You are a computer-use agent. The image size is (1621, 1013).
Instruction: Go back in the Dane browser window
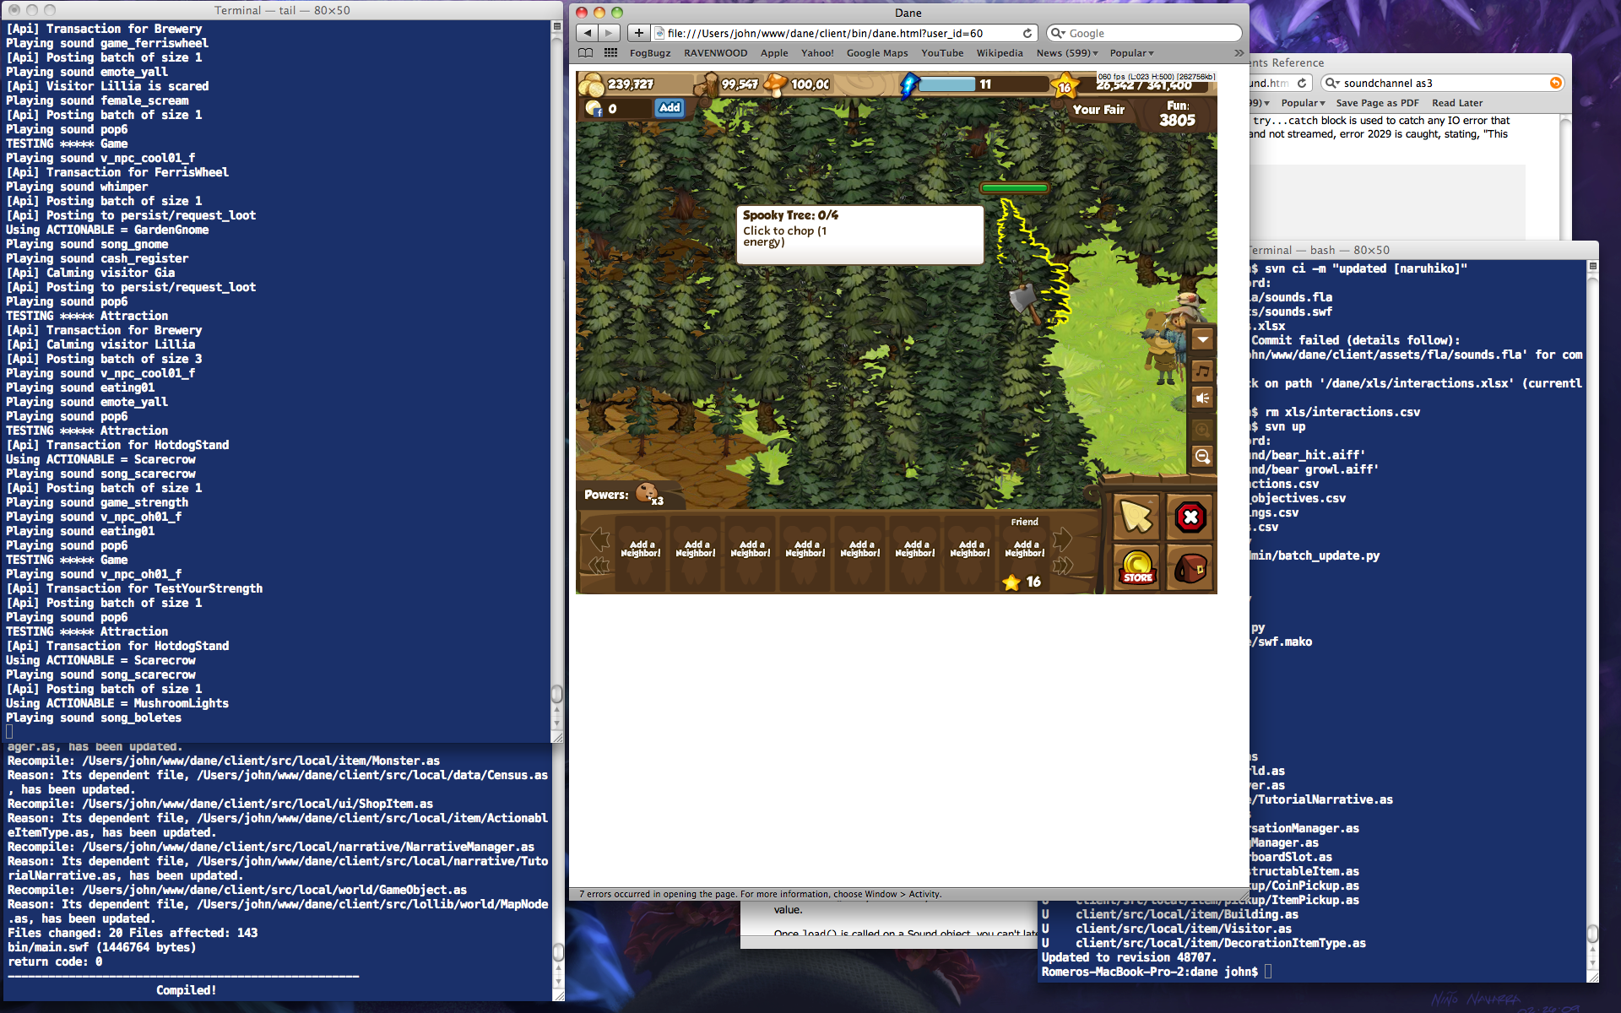click(x=588, y=33)
